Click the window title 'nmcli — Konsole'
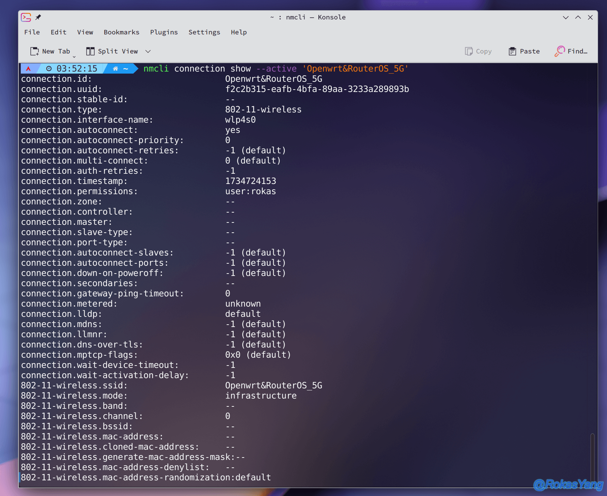The height and width of the screenshot is (496, 607). point(316,17)
